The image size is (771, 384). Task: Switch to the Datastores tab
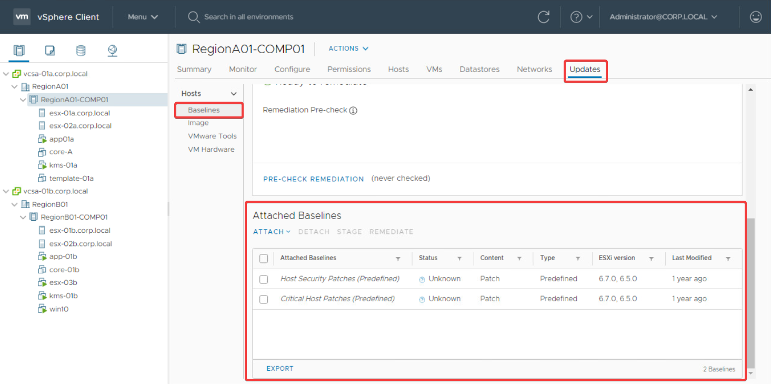coord(479,70)
